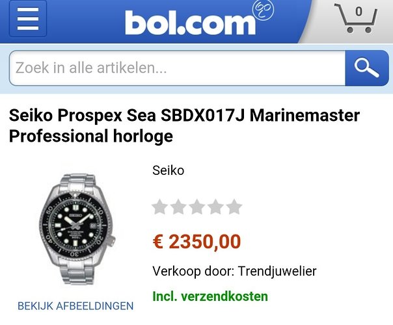Image resolution: width=393 pixels, height=325 pixels.
Task: Click the product title Seiko Prospex Sea
Action: click(x=184, y=125)
